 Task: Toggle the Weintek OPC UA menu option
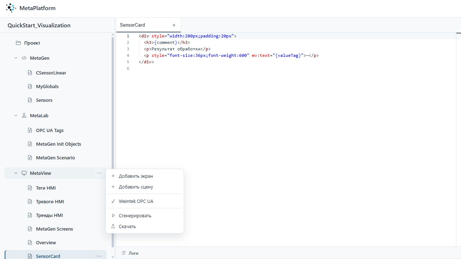[x=145, y=201]
